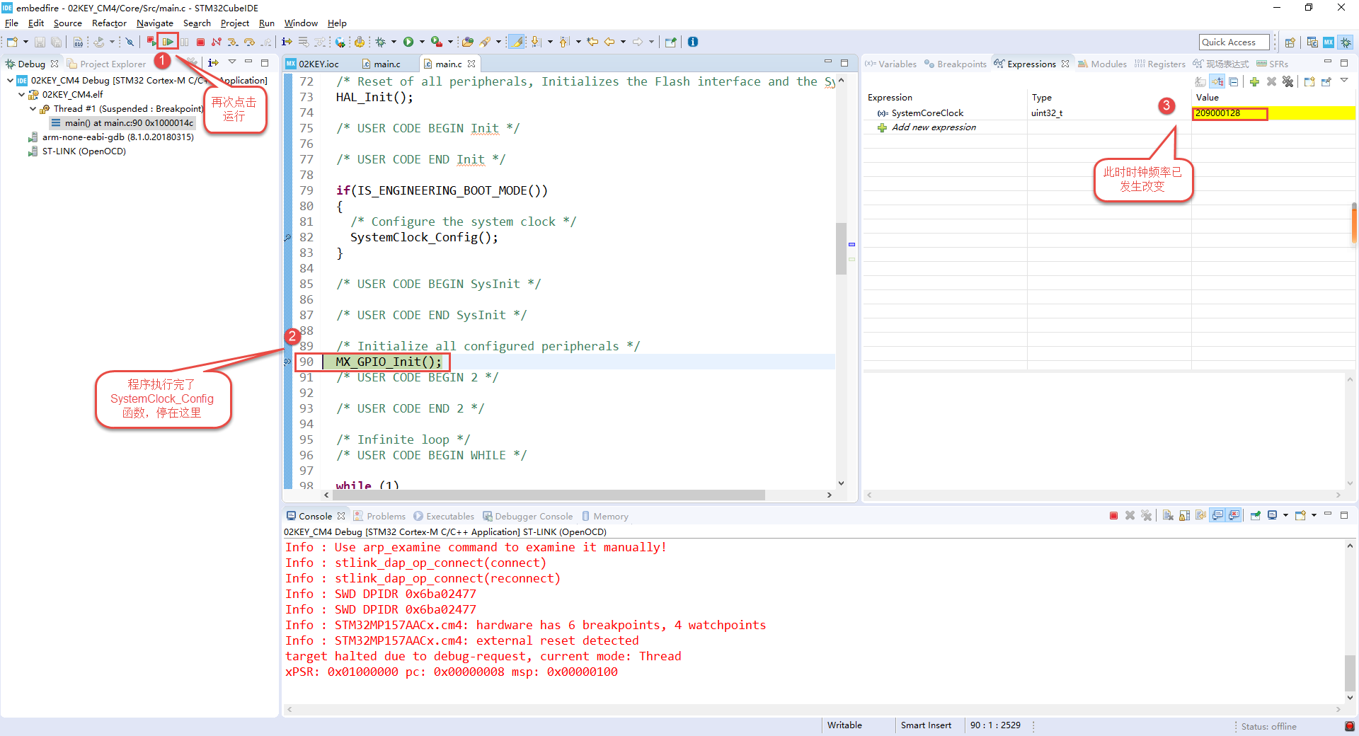Click Add new expression green plus icon
Viewport: 1359px width, 736px height.
click(x=1254, y=81)
